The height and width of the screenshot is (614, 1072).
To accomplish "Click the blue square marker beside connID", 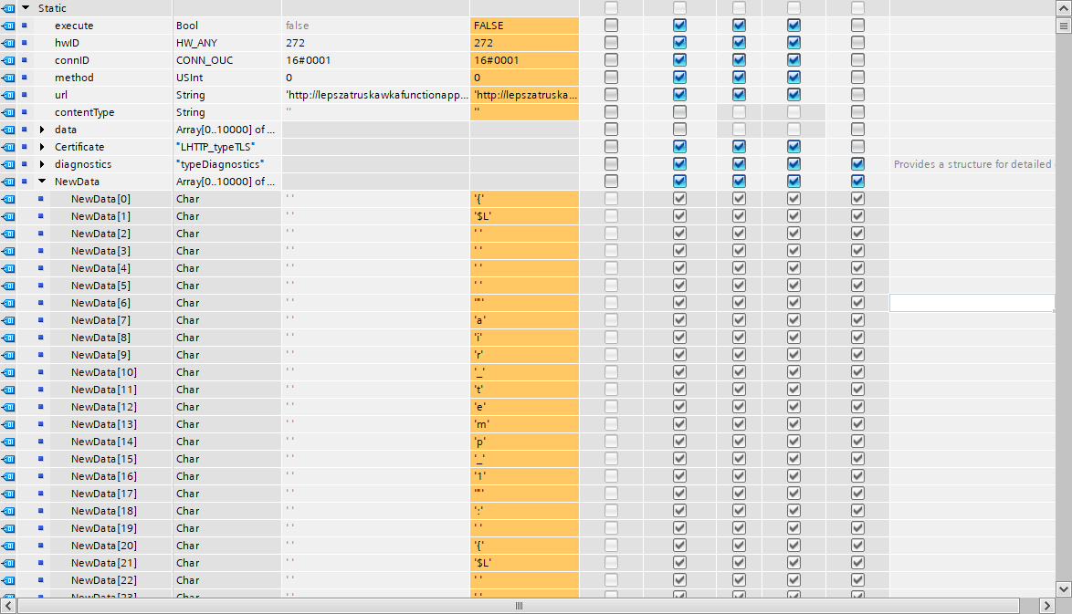I will pyautogui.click(x=25, y=60).
